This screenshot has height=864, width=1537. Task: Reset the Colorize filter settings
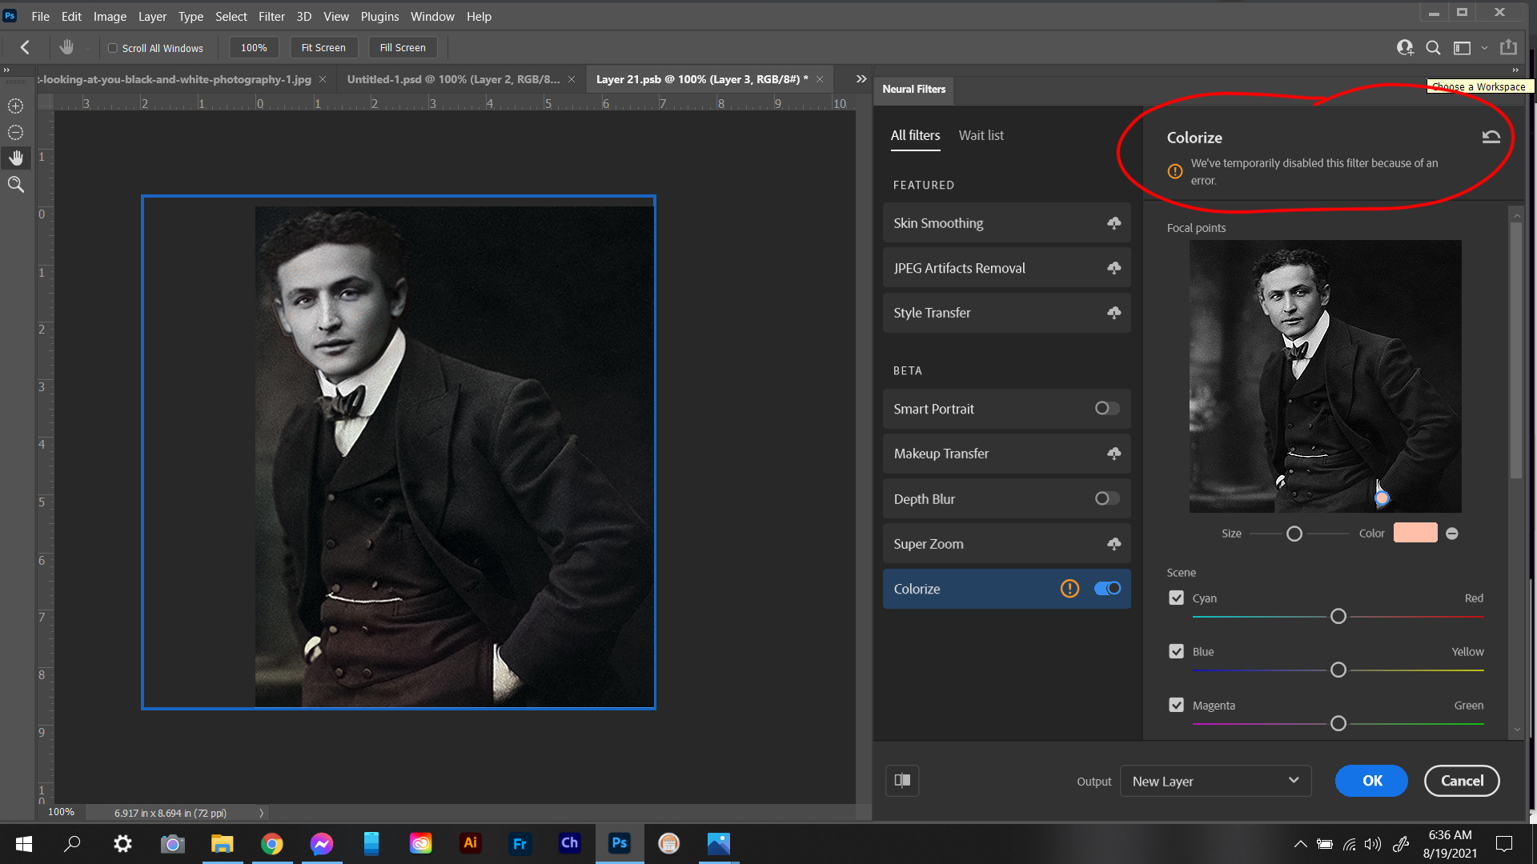[1491, 136]
